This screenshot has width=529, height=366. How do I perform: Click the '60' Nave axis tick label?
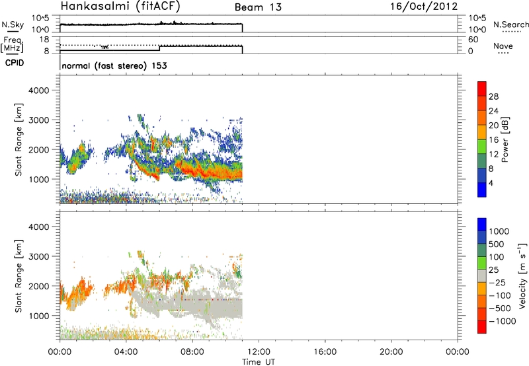pyautogui.click(x=473, y=40)
